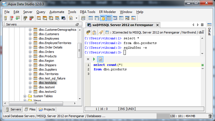Image resolution: width=215 pixels, height=121 pixels.
Task: Open the File menu
Action: (7, 12)
